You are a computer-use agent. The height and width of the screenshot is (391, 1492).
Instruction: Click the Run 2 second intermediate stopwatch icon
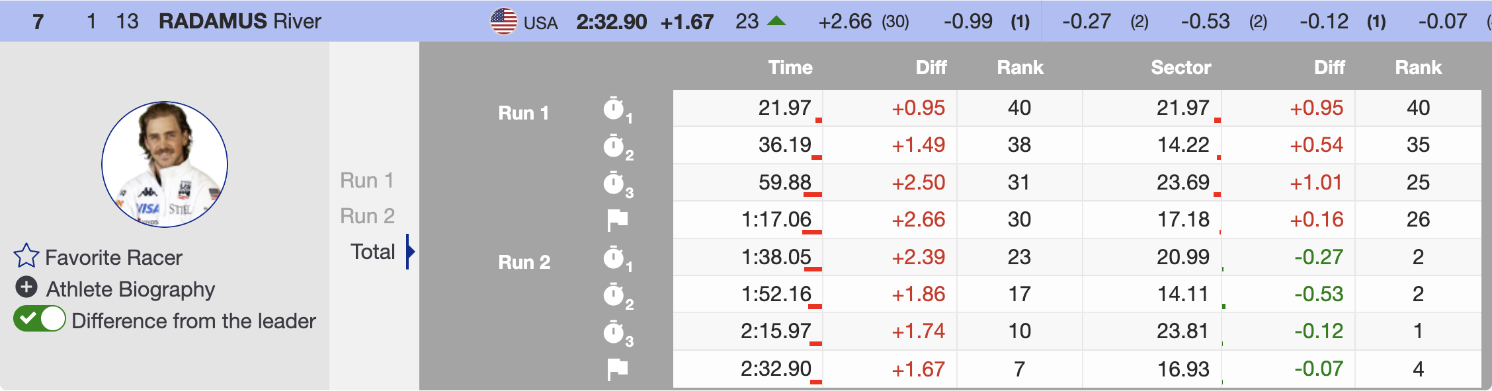614,295
